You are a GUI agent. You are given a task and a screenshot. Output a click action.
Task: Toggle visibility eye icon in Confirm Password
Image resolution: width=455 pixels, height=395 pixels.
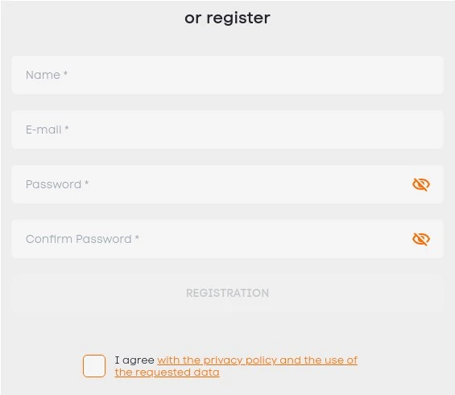point(421,239)
